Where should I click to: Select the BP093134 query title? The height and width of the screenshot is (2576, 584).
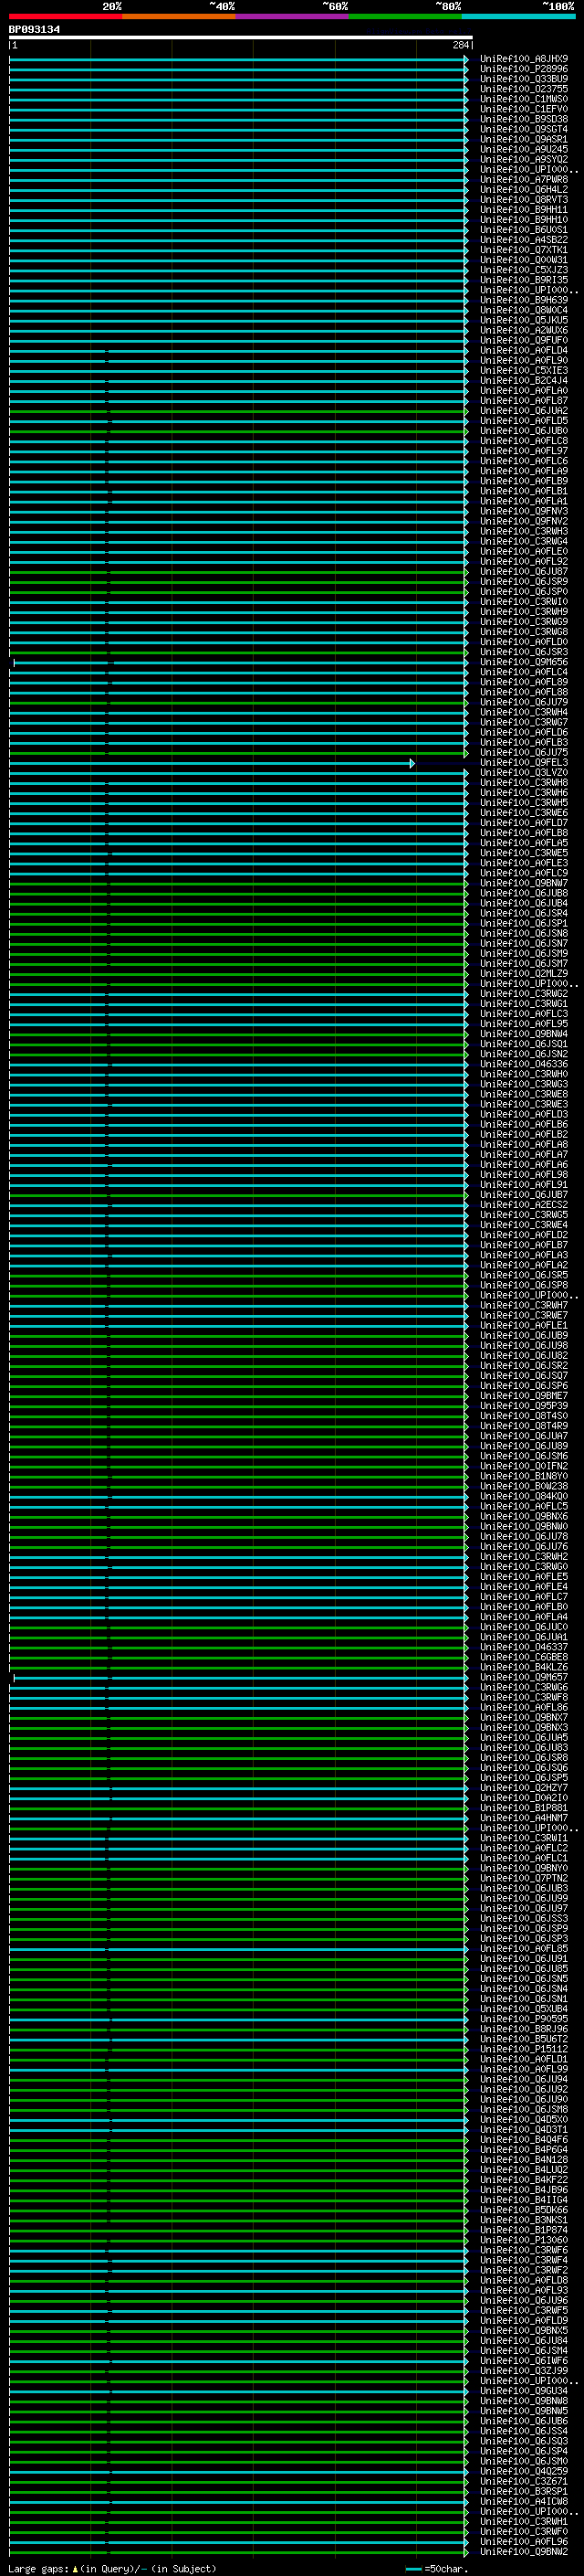point(34,30)
